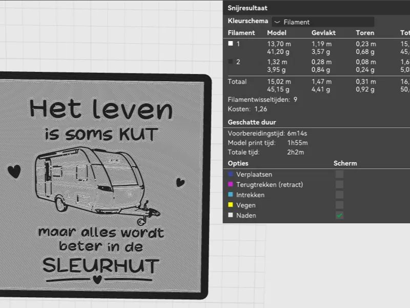Click the Filamentwisseltijden: 9 line
410x308 pixels.
262,100
